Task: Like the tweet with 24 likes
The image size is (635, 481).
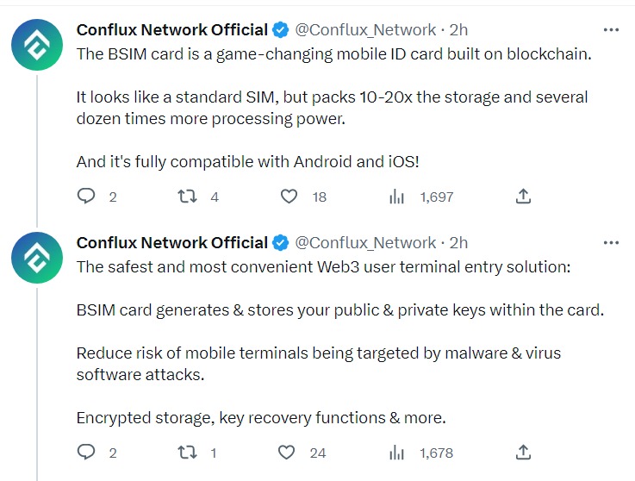Action: [x=286, y=453]
